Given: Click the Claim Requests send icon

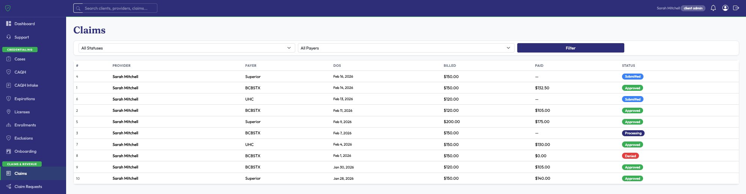Looking at the screenshot, I should click(9, 186).
